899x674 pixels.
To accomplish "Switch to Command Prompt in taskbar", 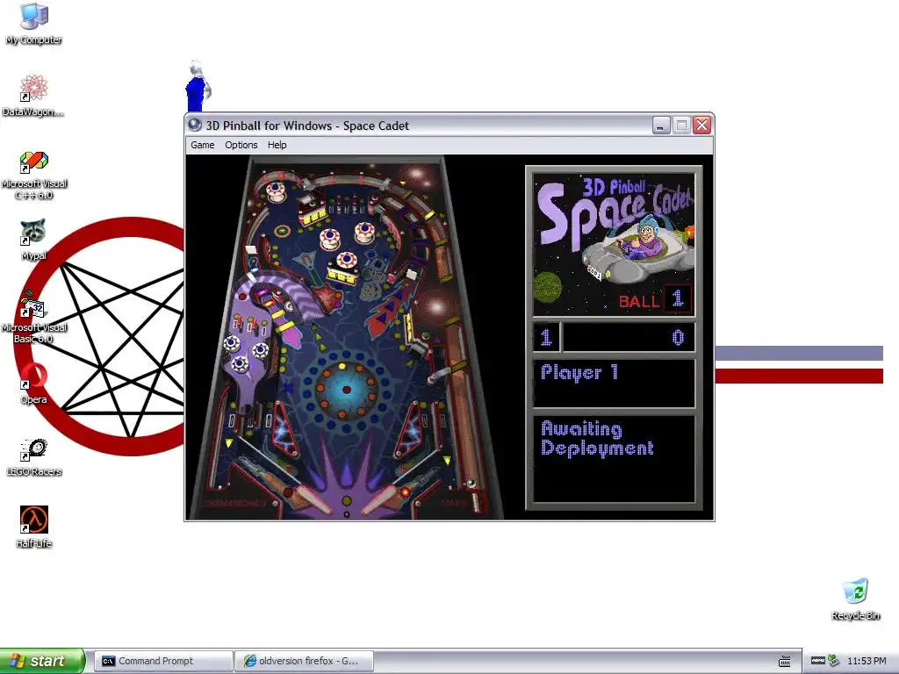I will (163, 661).
